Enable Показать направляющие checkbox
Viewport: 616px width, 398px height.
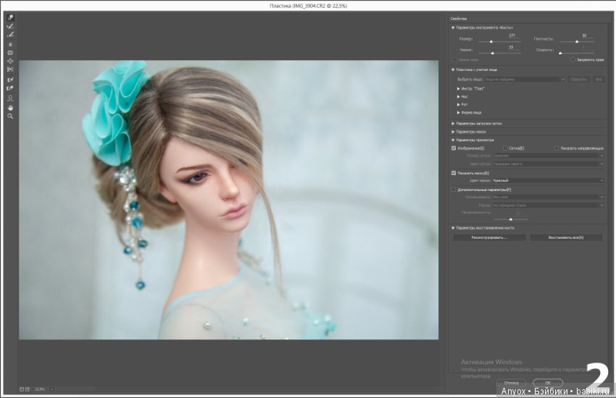(x=557, y=148)
